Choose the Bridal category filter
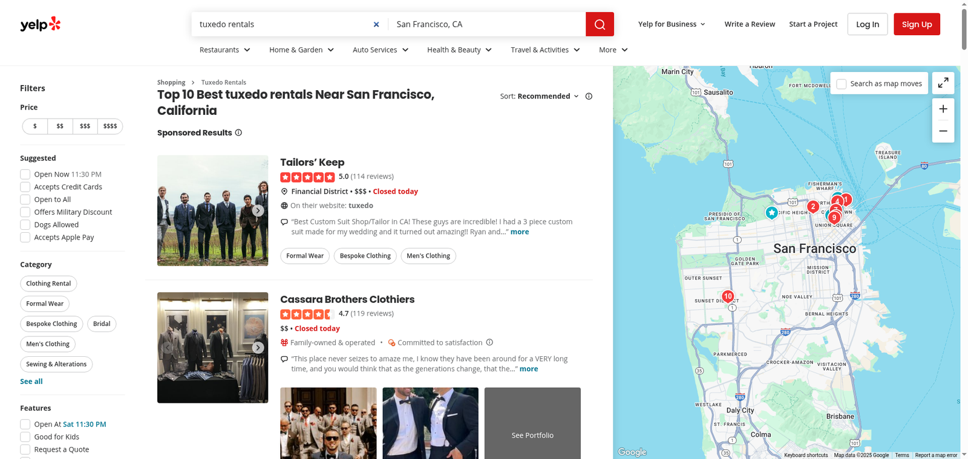The width and height of the screenshot is (968, 459). click(102, 324)
